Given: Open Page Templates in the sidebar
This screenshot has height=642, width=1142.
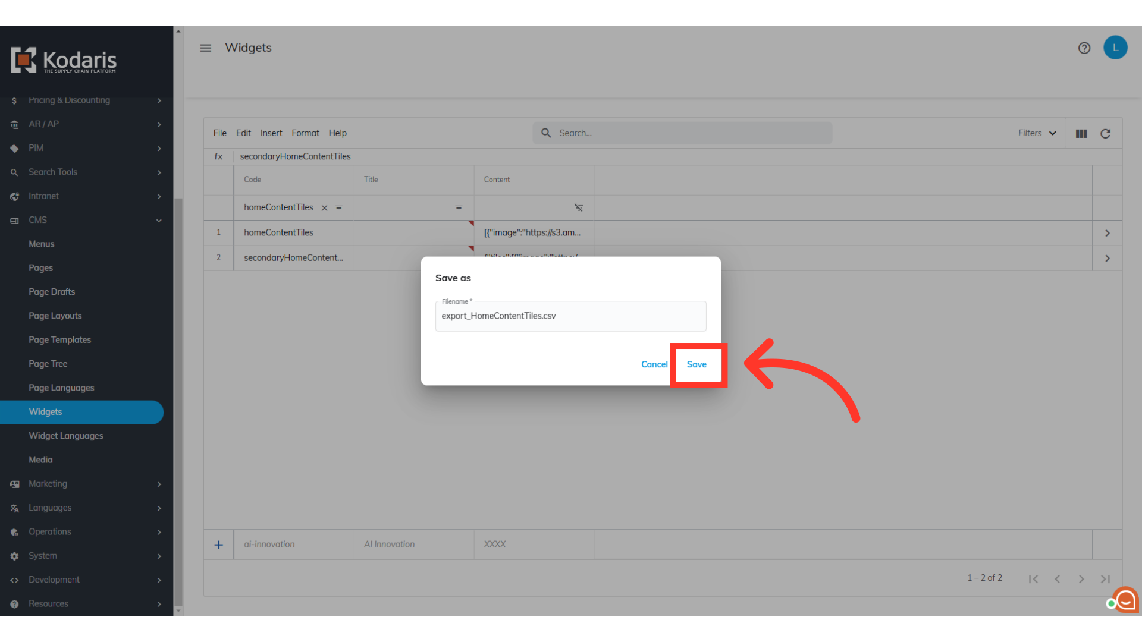Looking at the screenshot, I should [59, 340].
